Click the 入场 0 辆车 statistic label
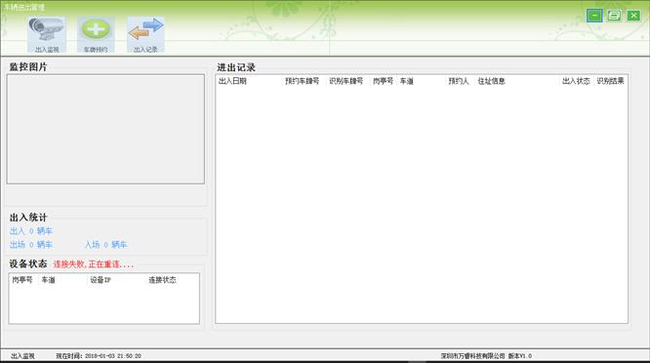Image resolution: width=650 pixels, height=363 pixels. point(105,245)
